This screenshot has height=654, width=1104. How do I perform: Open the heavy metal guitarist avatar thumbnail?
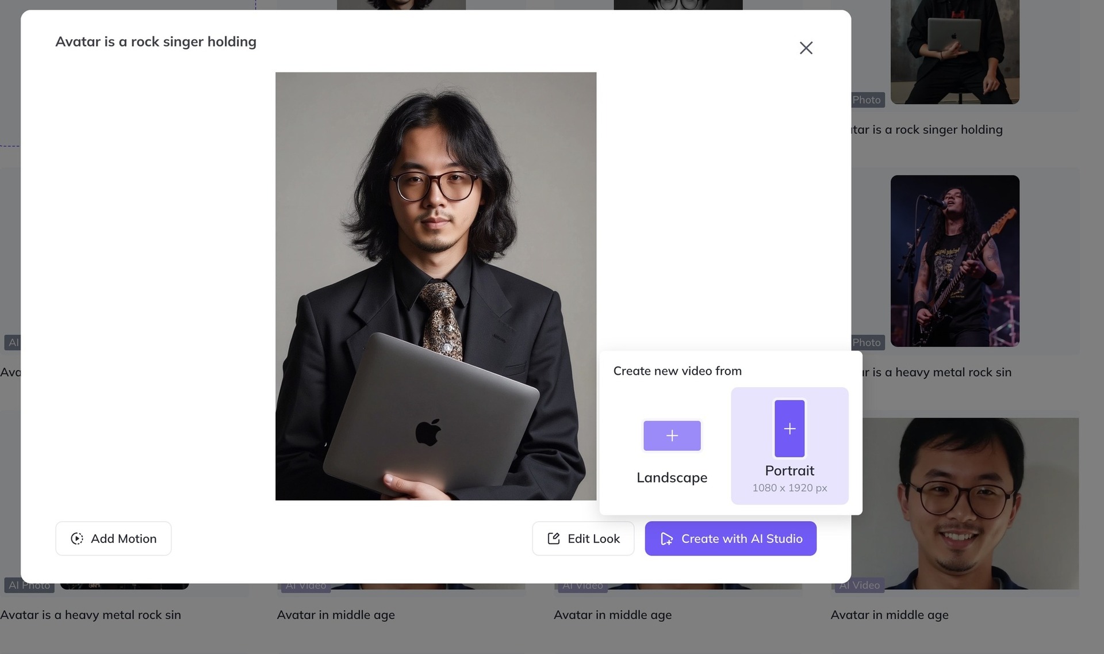[954, 261]
